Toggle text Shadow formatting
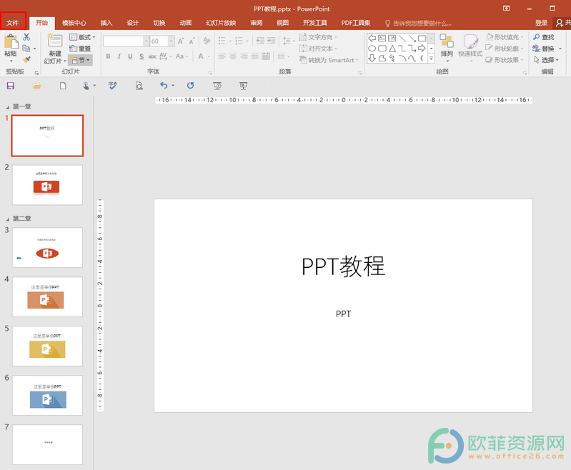 coord(141,56)
